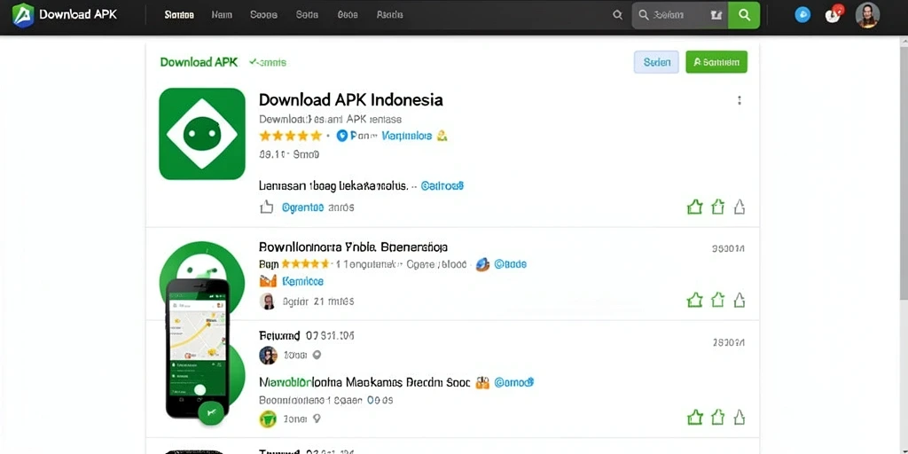Image resolution: width=908 pixels, height=454 pixels.
Task: Click the star rating in the second listing
Action: click(305, 264)
